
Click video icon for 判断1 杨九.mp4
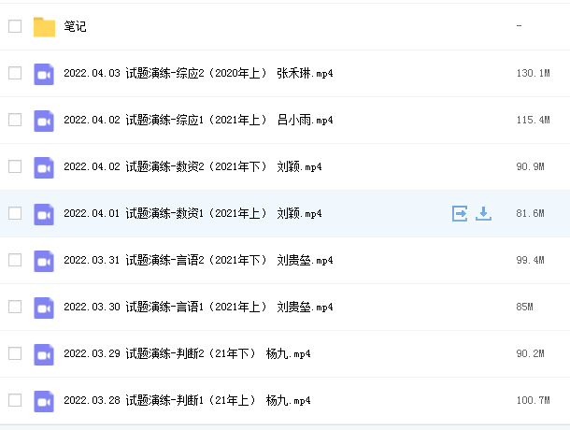pos(44,401)
